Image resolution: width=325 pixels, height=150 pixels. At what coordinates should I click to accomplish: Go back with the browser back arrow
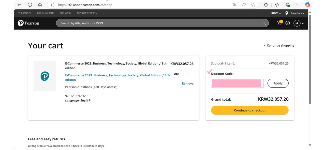[x=19, y=5]
